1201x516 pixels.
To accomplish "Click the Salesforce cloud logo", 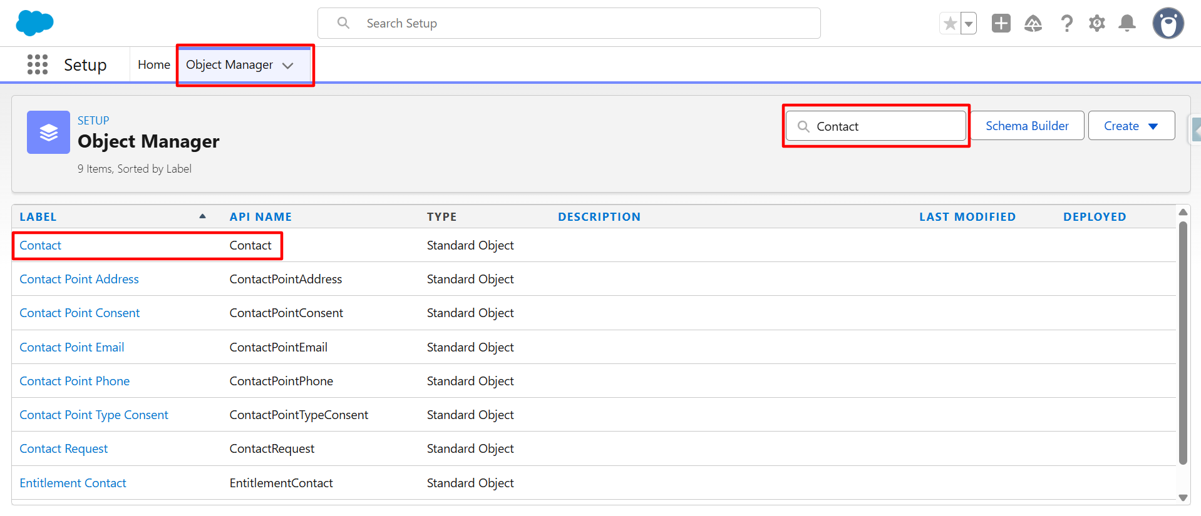I will [34, 23].
